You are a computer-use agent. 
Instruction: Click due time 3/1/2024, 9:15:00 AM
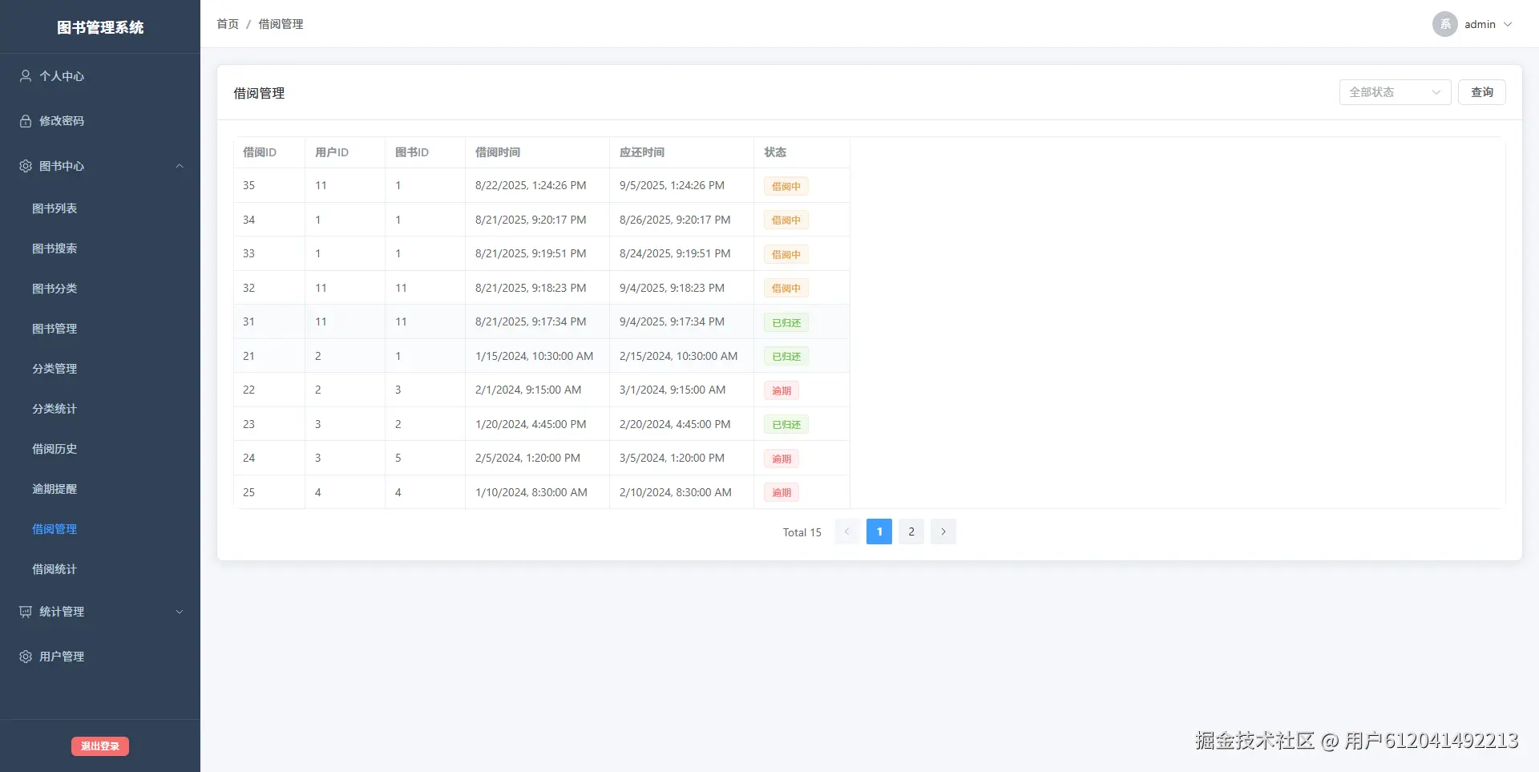click(x=673, y=390)
